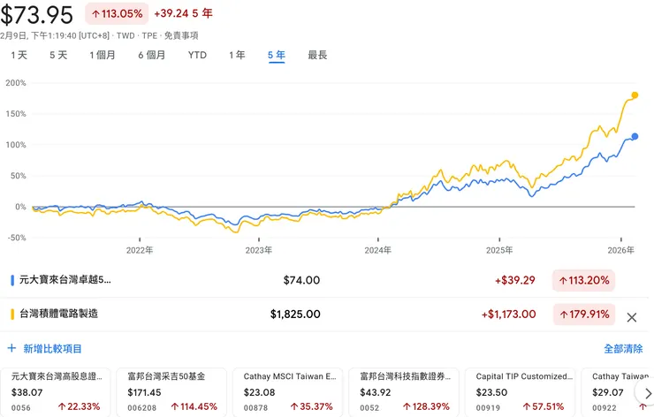Click the ↑35.37% value on 00878 card
Viewport: 654px width, 417px height.
click(x=312, y=406)
